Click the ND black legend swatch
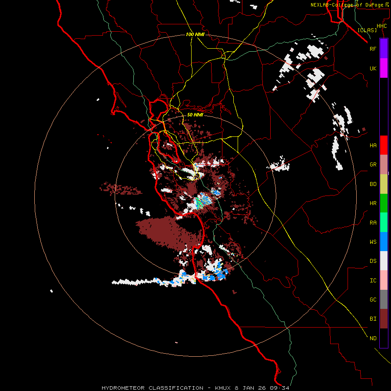Image resolution: width=391 pixels, height=391 pixels. click(x=384, y=338)
